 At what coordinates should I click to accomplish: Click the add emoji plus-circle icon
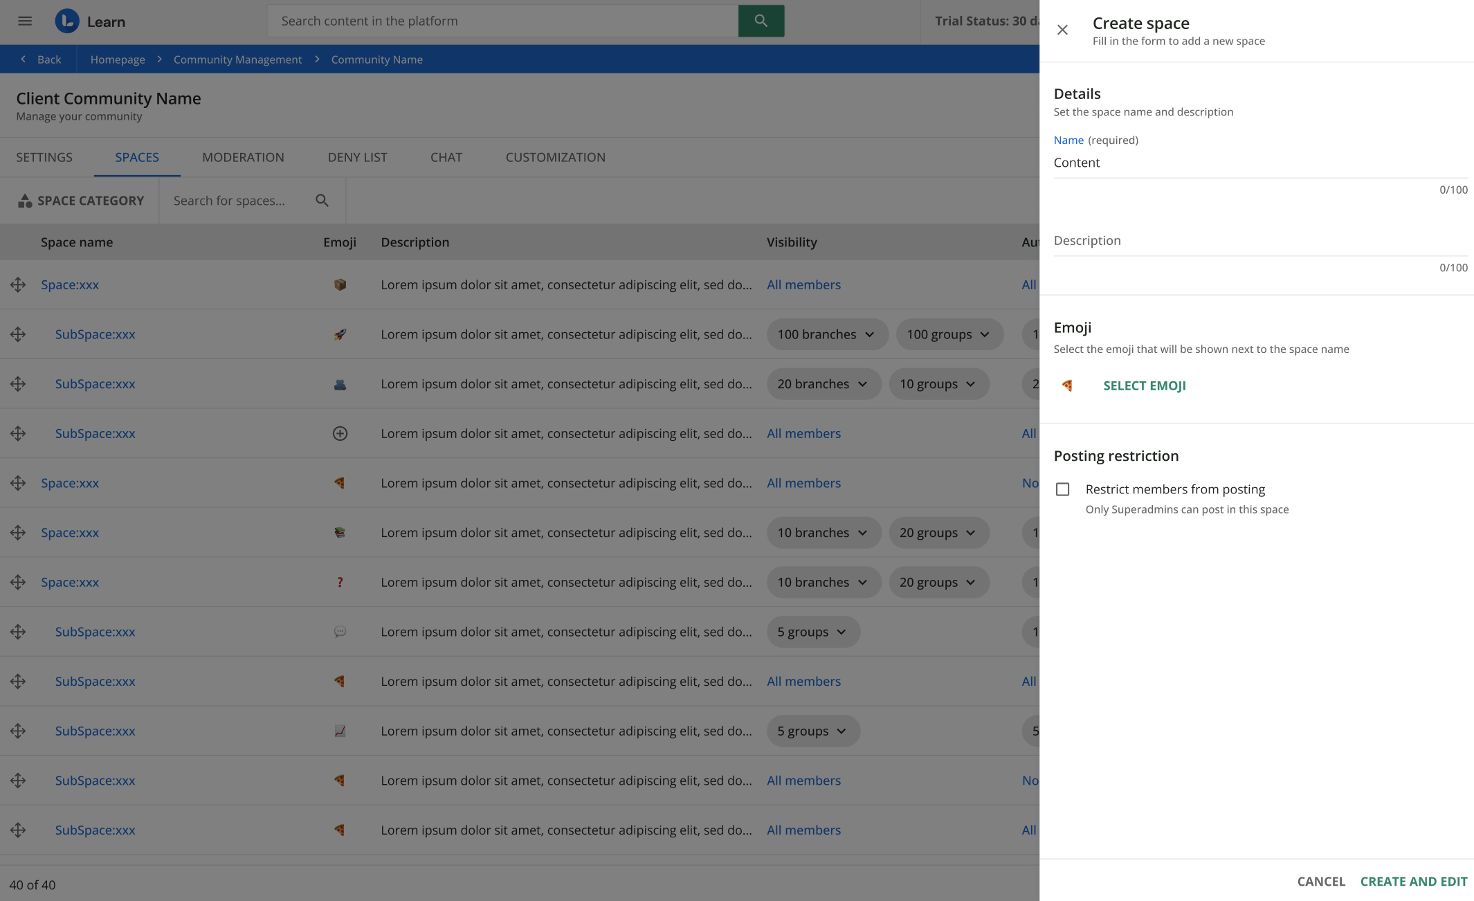[x=340, y=434]
